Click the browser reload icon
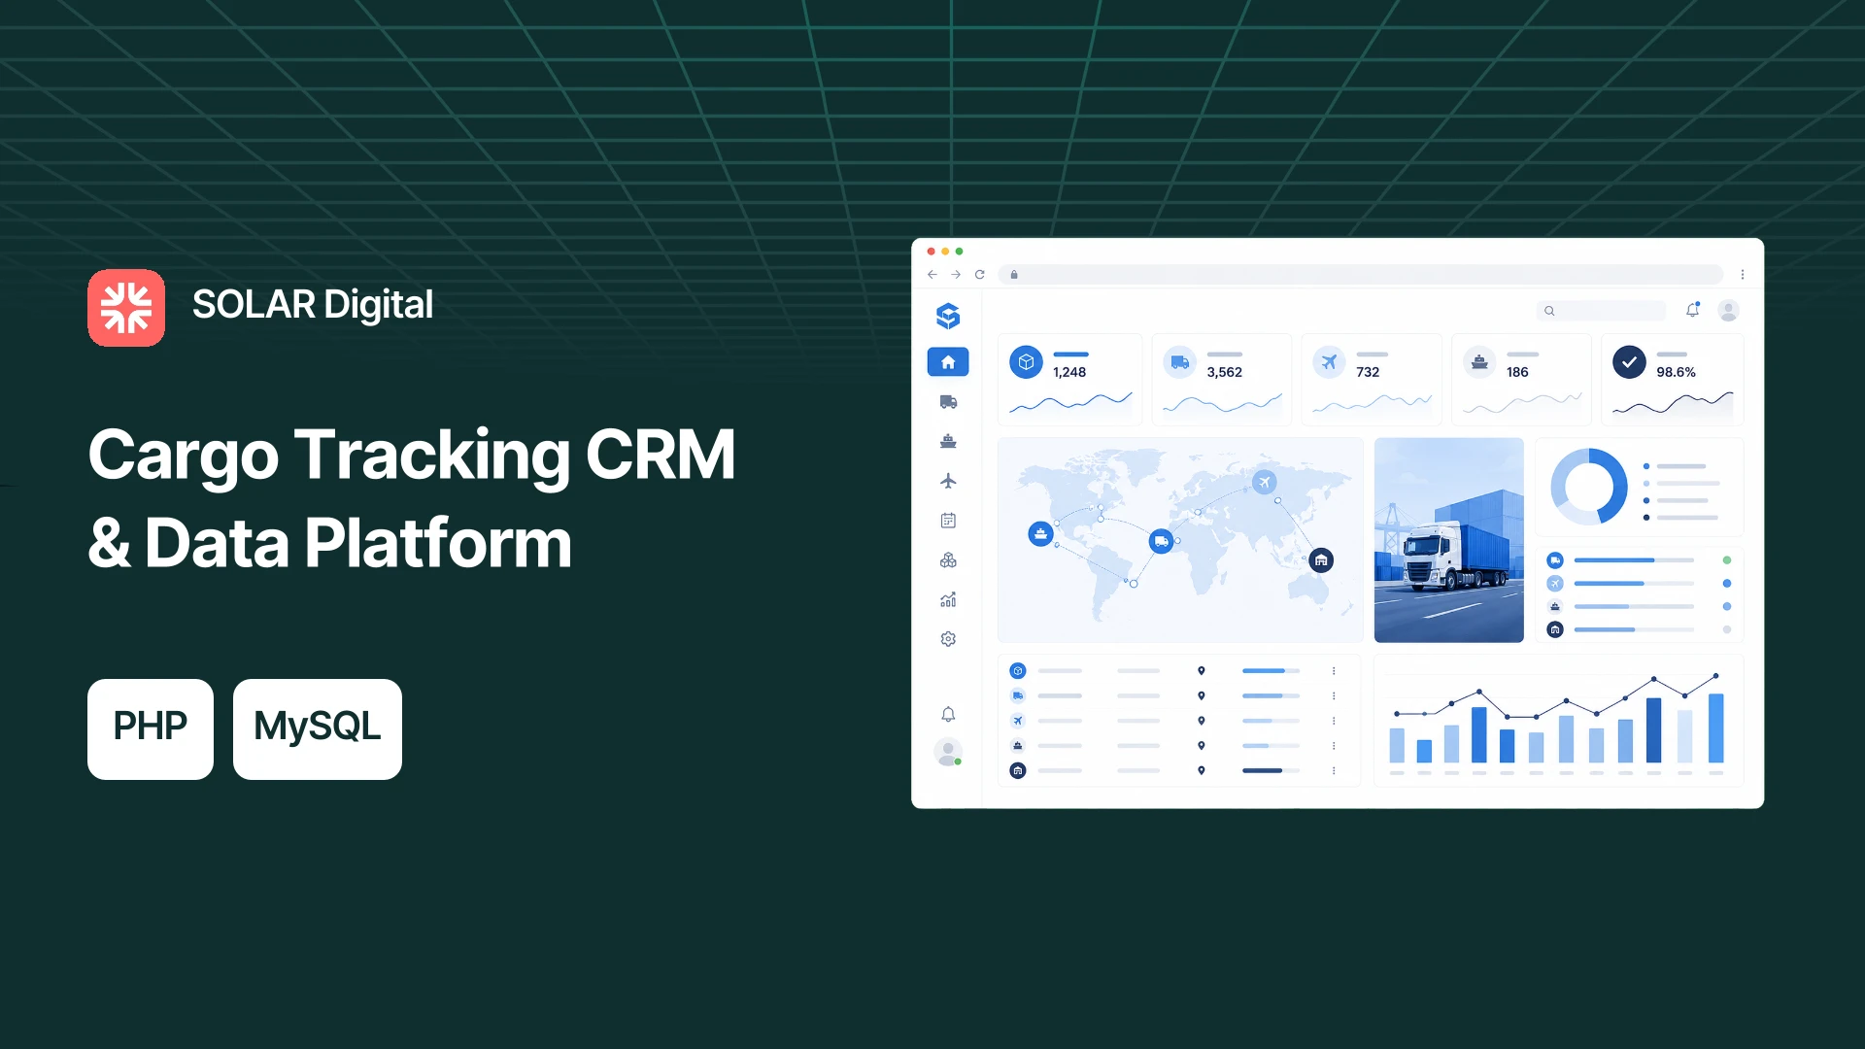The height and width of the screenshot is (1049, 1865). (979, 275)
